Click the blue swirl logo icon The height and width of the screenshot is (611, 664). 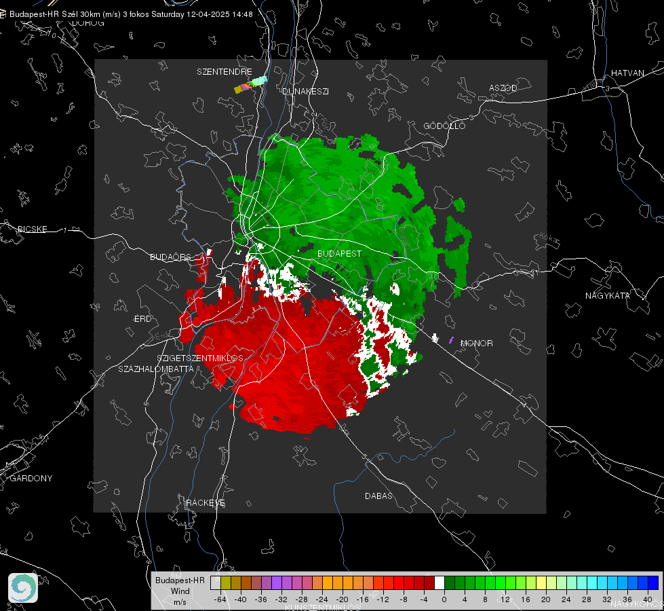(x=23, y=588)
